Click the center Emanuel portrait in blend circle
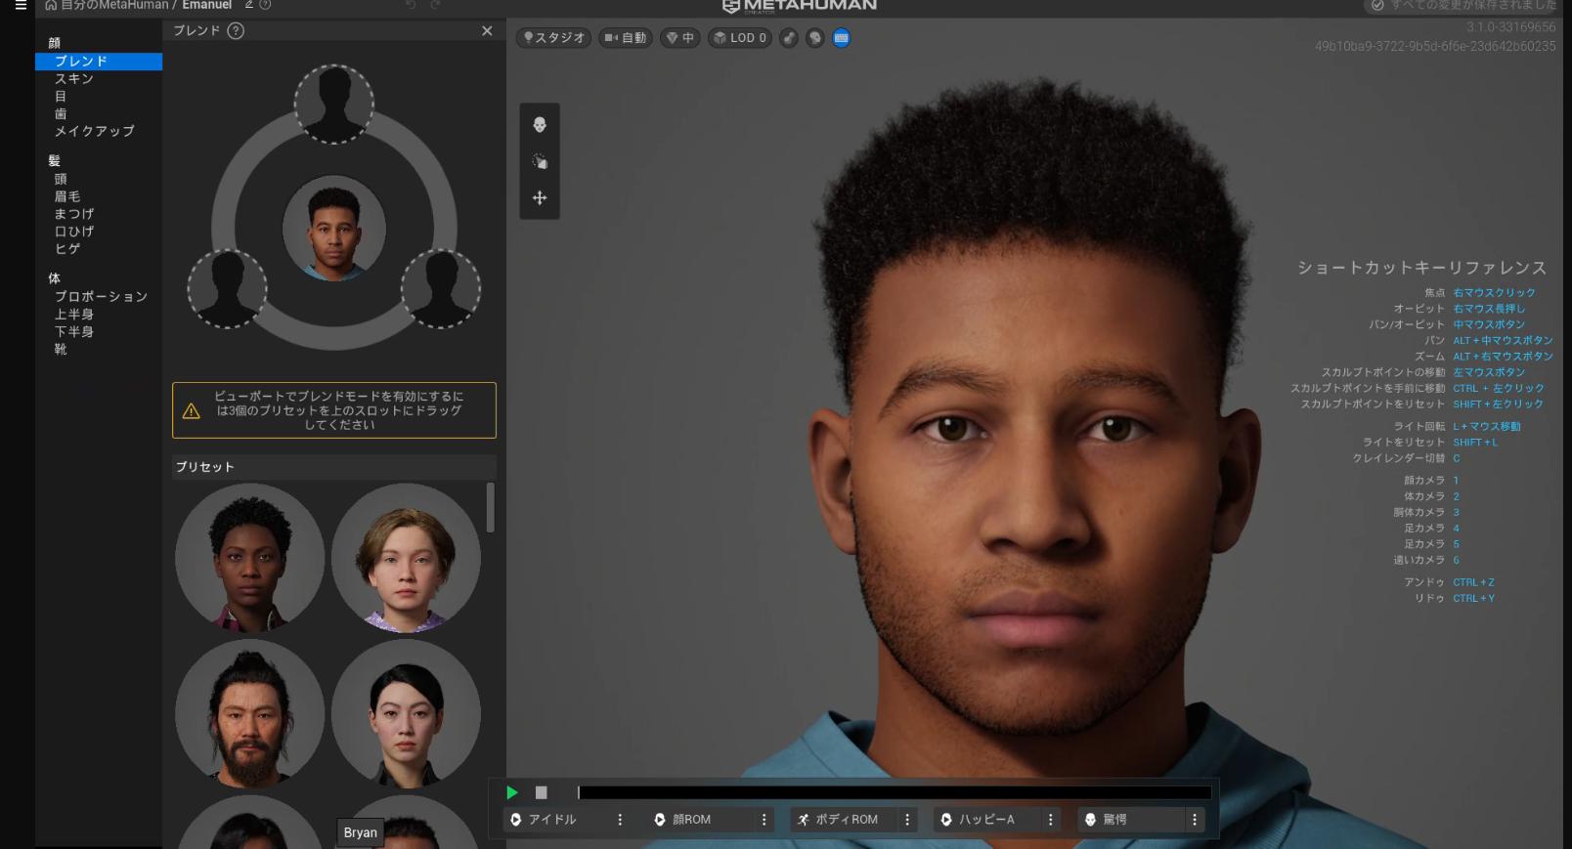The image size is (1572, 849). pyautogui.click(x=334, y=229)
